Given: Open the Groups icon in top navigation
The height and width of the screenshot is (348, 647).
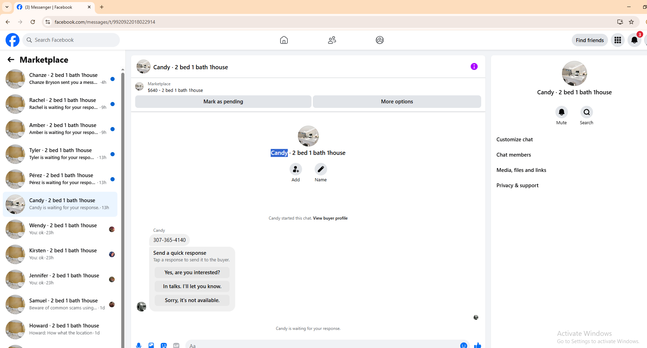Looking at the screenshot, I should click(x=380, y=40).
